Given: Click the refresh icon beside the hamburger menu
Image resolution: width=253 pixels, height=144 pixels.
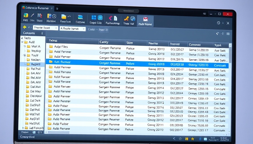Looking at the screenshot, I should coord(218,34).
